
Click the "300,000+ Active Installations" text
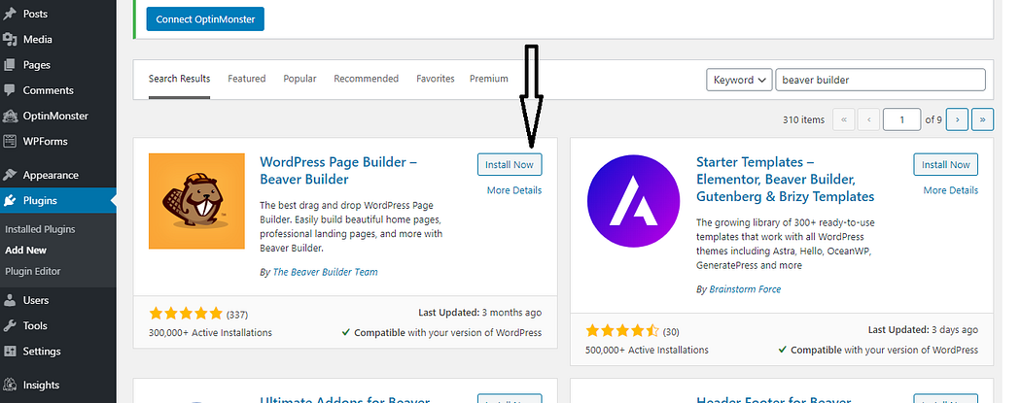[x=210, y=333]
